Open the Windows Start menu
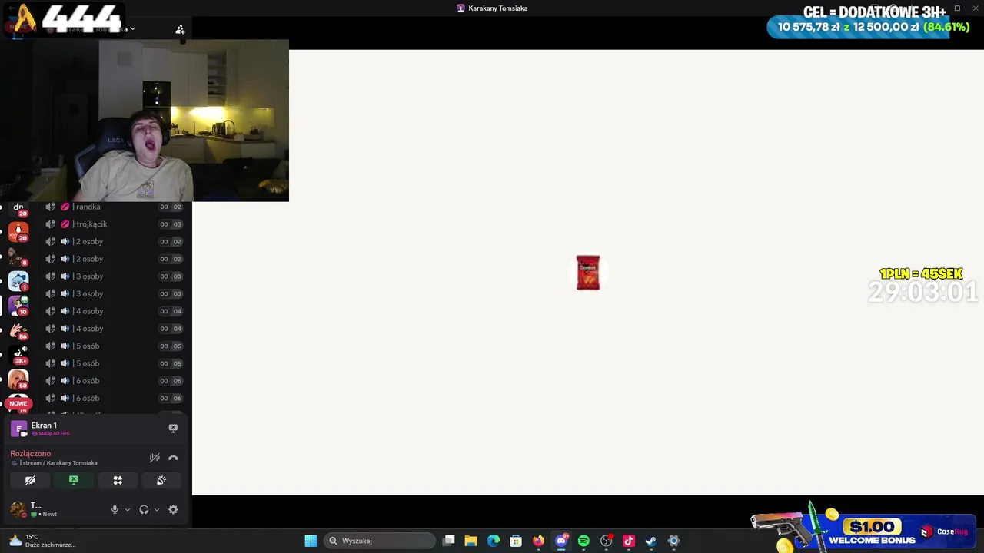This screenshot has height=553, width=984. 311,541
